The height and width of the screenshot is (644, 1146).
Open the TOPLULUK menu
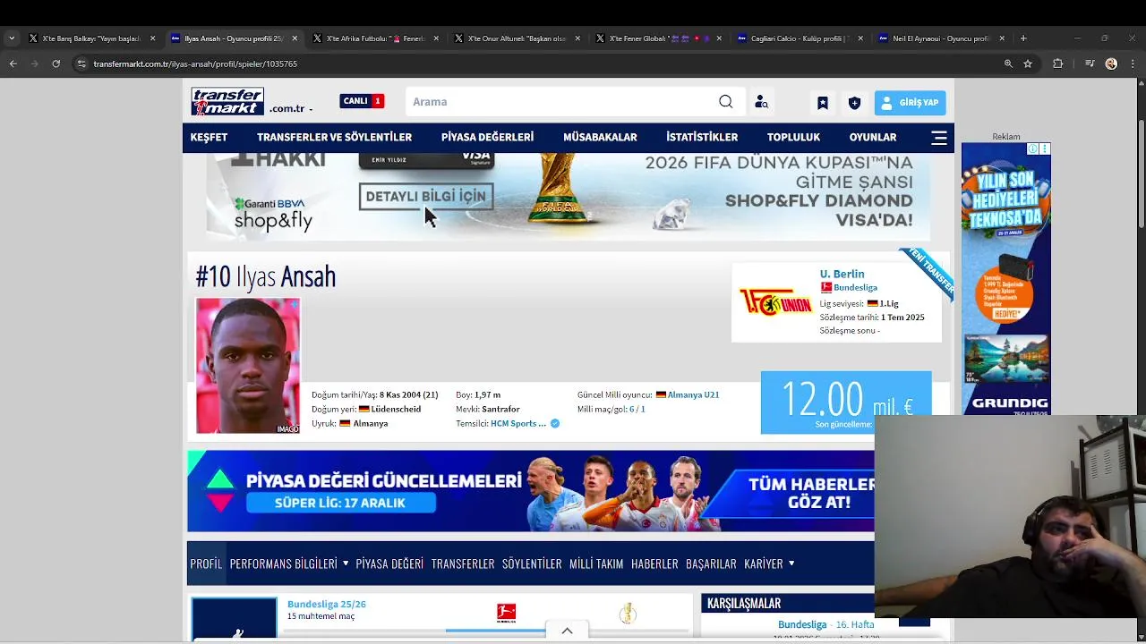(793, 137)
